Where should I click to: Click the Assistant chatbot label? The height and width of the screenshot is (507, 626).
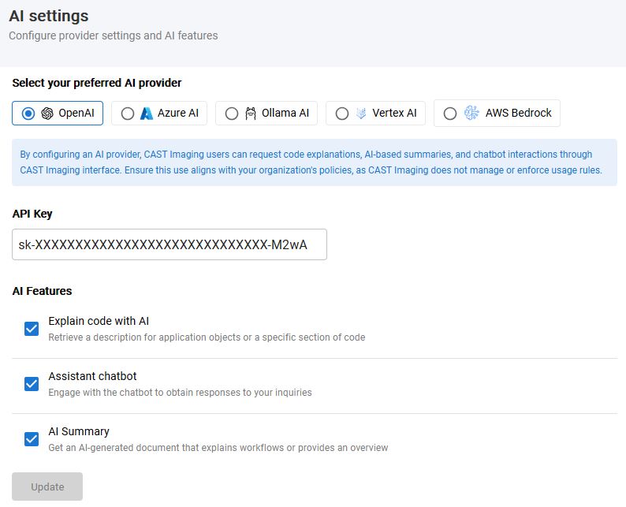click(x=92, y=376)
